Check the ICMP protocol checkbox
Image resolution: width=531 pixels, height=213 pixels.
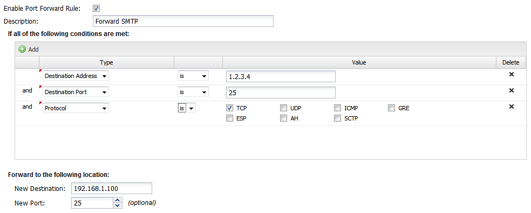coord(338,108)
